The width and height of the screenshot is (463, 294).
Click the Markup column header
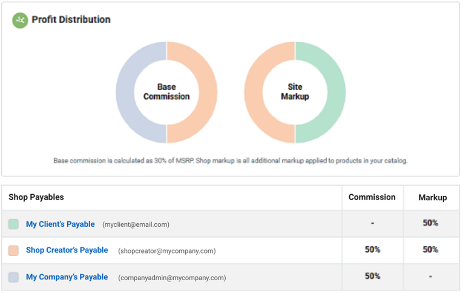click(432, 198)
